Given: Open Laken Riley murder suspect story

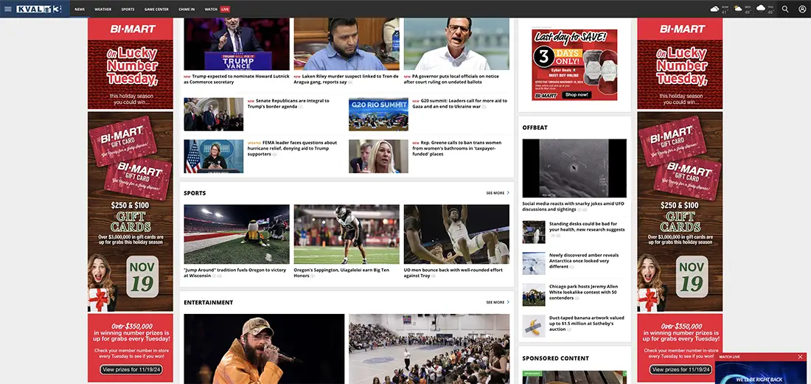Looking at the screenshot, I should point(347,79).
